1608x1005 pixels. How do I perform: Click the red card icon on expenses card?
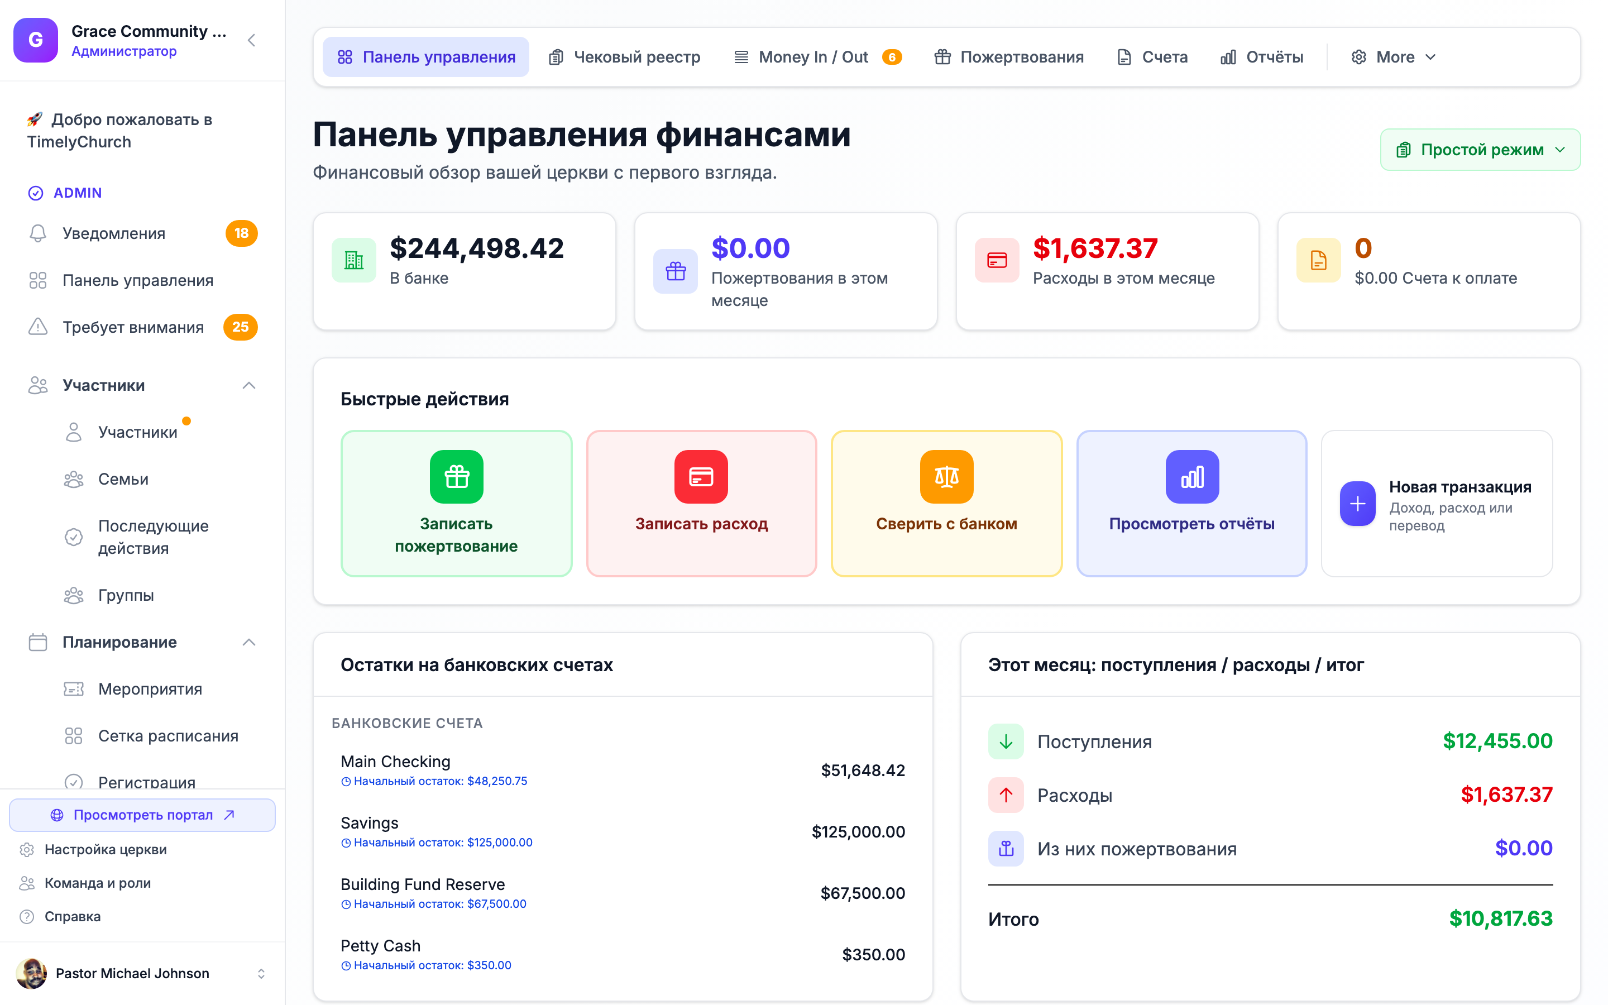click(x=997, y=260)
